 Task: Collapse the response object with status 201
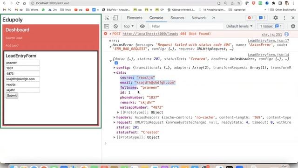tap(111, 61)
